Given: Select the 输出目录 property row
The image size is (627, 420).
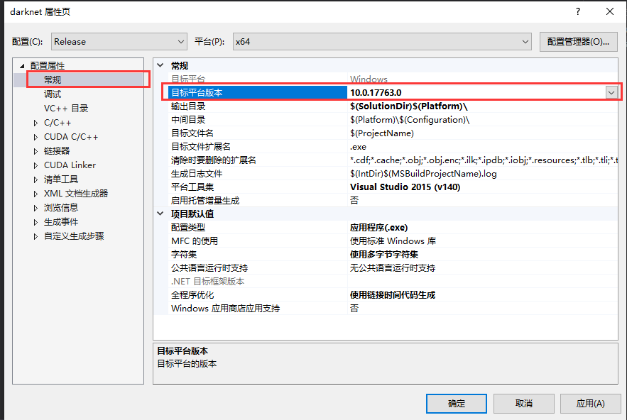Looking at the screenshot, I should coord(393,106).
